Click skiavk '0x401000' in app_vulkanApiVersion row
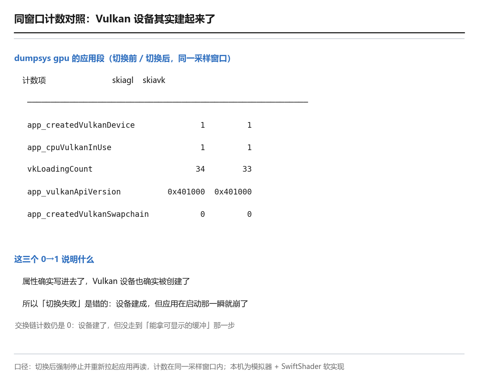Screen dimensions: 478x382 click(x=233, y=192)
